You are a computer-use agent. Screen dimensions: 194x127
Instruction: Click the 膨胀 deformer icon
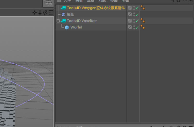point(63,14)
